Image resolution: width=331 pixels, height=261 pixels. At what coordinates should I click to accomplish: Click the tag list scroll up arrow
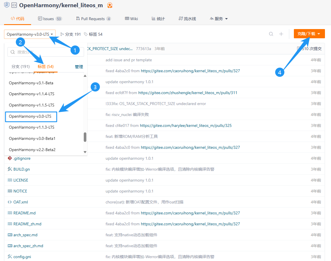[x=85, y=76]
